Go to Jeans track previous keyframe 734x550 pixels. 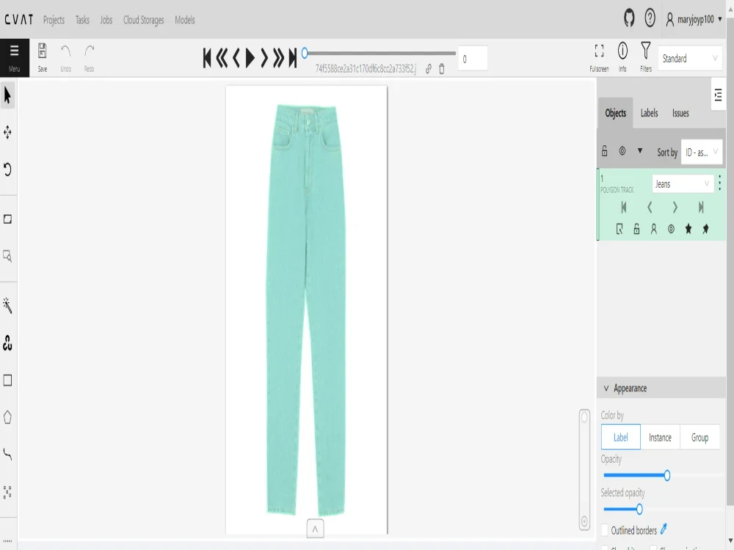tap(650, 208)
